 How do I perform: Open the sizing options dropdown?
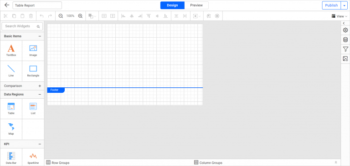click(x=197, y=16)
